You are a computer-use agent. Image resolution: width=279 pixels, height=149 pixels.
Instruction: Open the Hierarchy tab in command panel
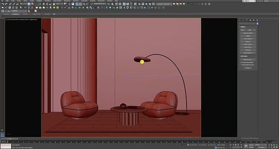247,20
